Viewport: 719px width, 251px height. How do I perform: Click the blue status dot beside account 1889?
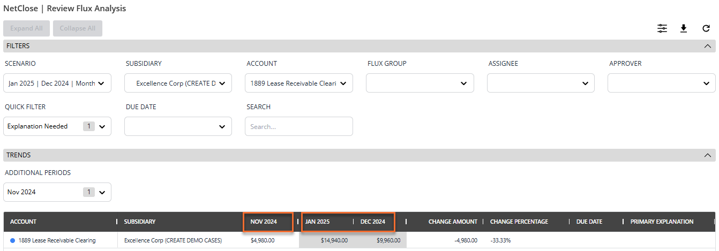click(x=13, y=240)
